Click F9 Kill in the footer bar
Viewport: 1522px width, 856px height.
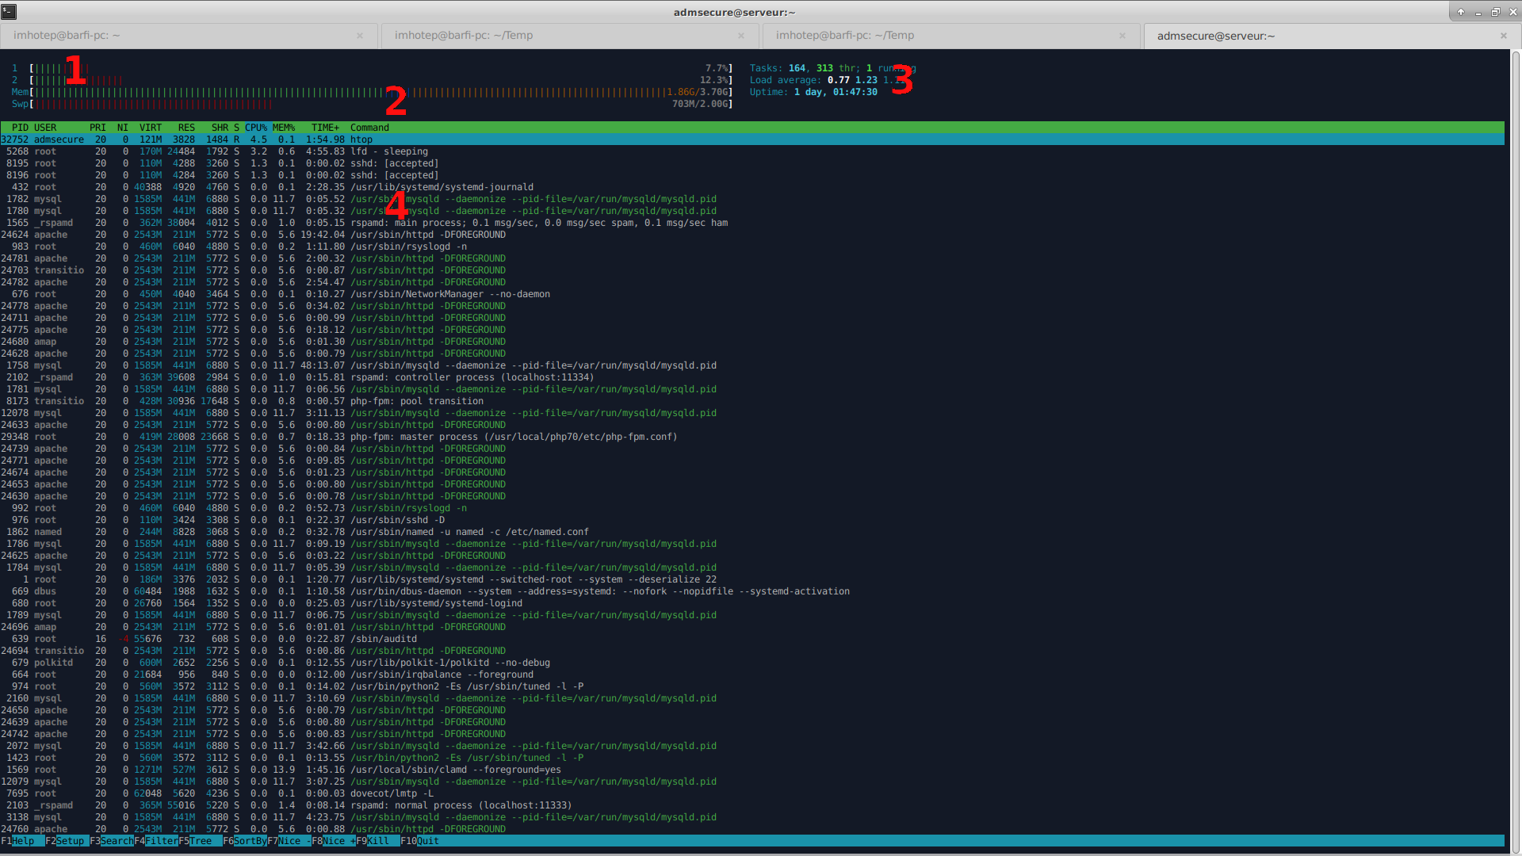point(377,841)
